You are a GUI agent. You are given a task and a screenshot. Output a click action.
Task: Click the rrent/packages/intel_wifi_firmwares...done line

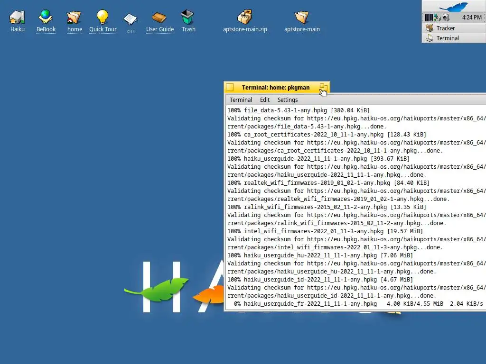[335, 247]
